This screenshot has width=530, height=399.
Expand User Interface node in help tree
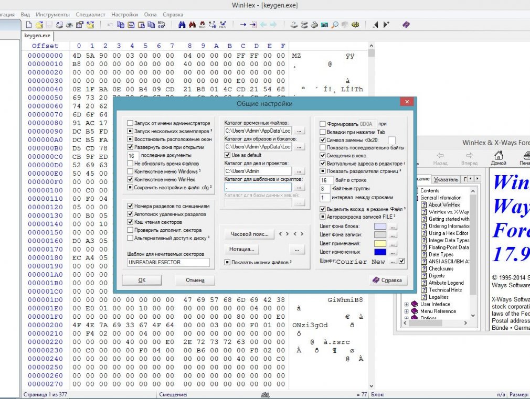(x=406, y=304)
